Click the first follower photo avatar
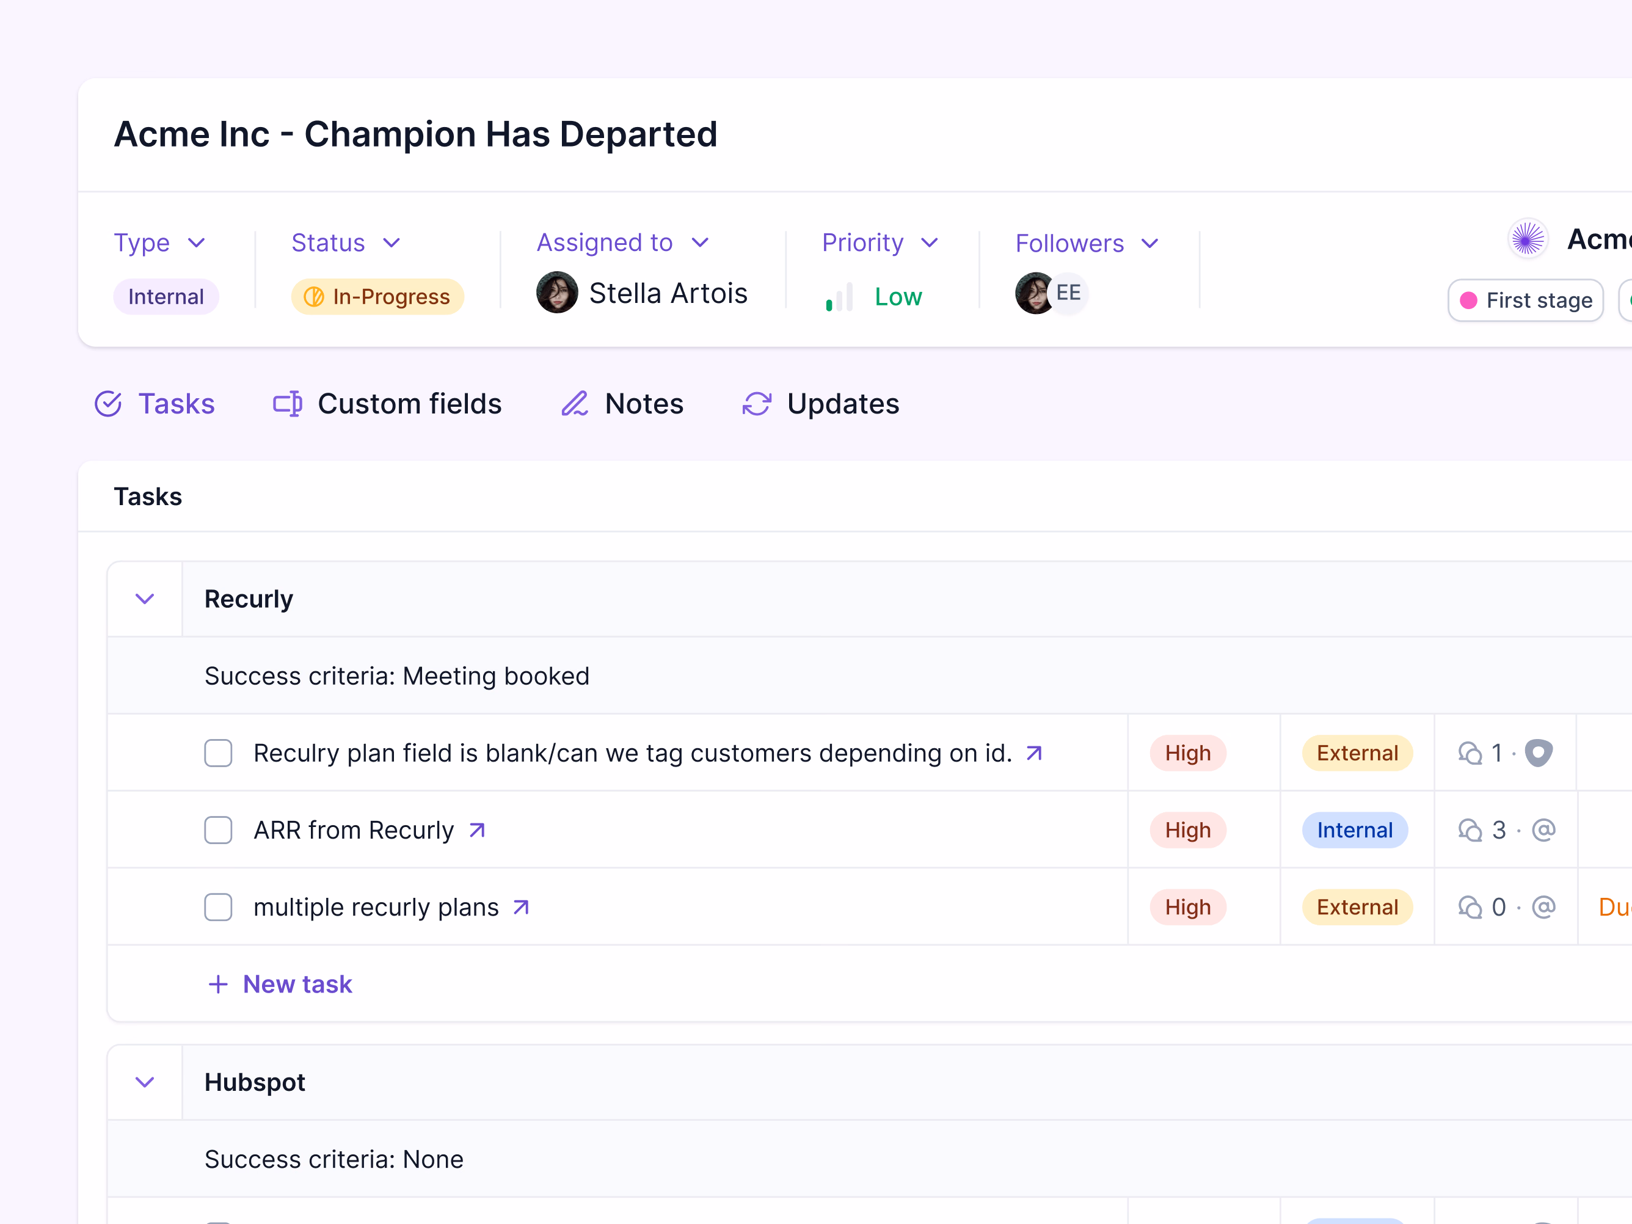 click(x=1035, y=293)
